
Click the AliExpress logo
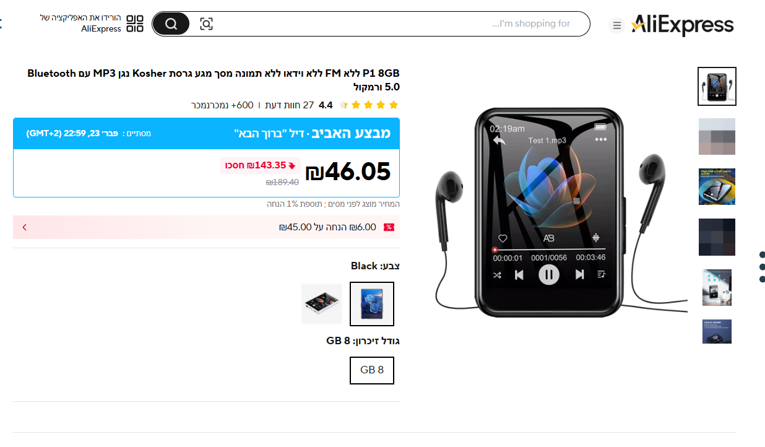682,25
